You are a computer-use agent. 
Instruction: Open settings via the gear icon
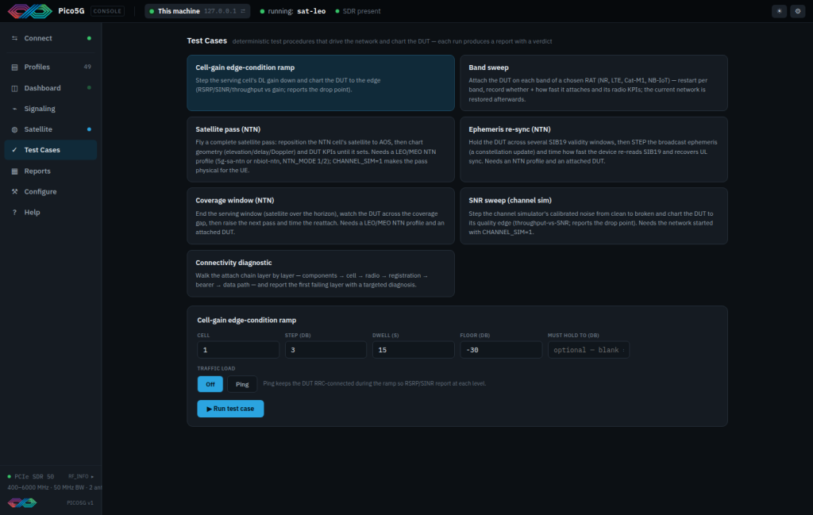(x=797, y=11)
